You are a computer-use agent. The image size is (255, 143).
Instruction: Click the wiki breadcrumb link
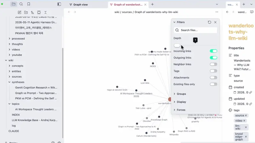[x=117, y=12]
